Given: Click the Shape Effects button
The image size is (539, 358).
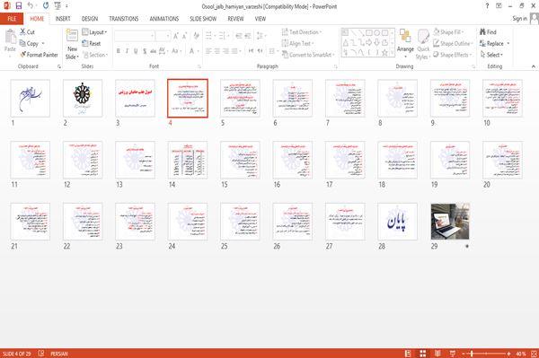Looking at the screenshot, I should [x=452, y=55].
